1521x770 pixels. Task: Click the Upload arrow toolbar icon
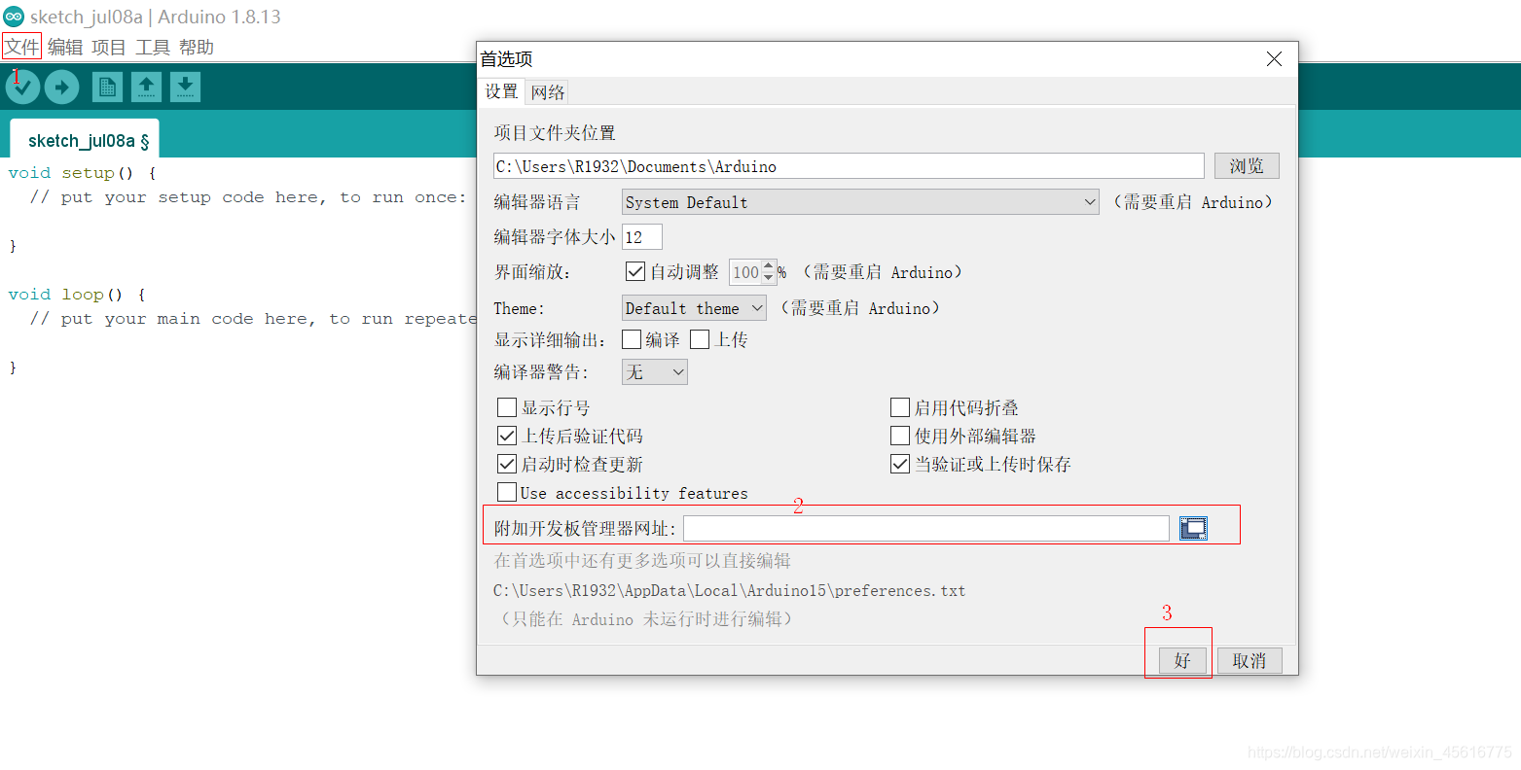point(61,87)
